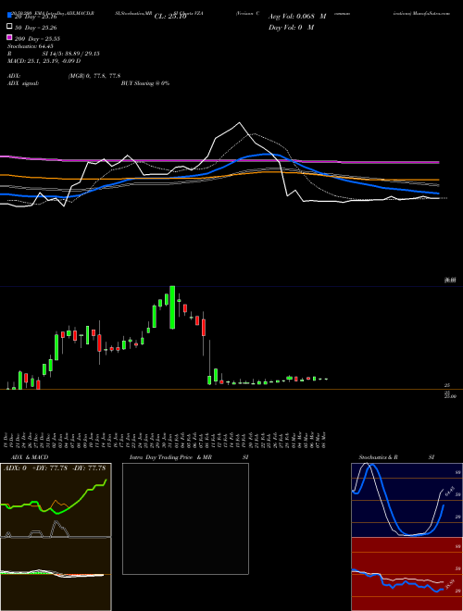The height and width of the screenshot is (611, 463).
Task: Click the 'BUY Slowing @ 0%' signal text
Action: (x=145, y=83)
